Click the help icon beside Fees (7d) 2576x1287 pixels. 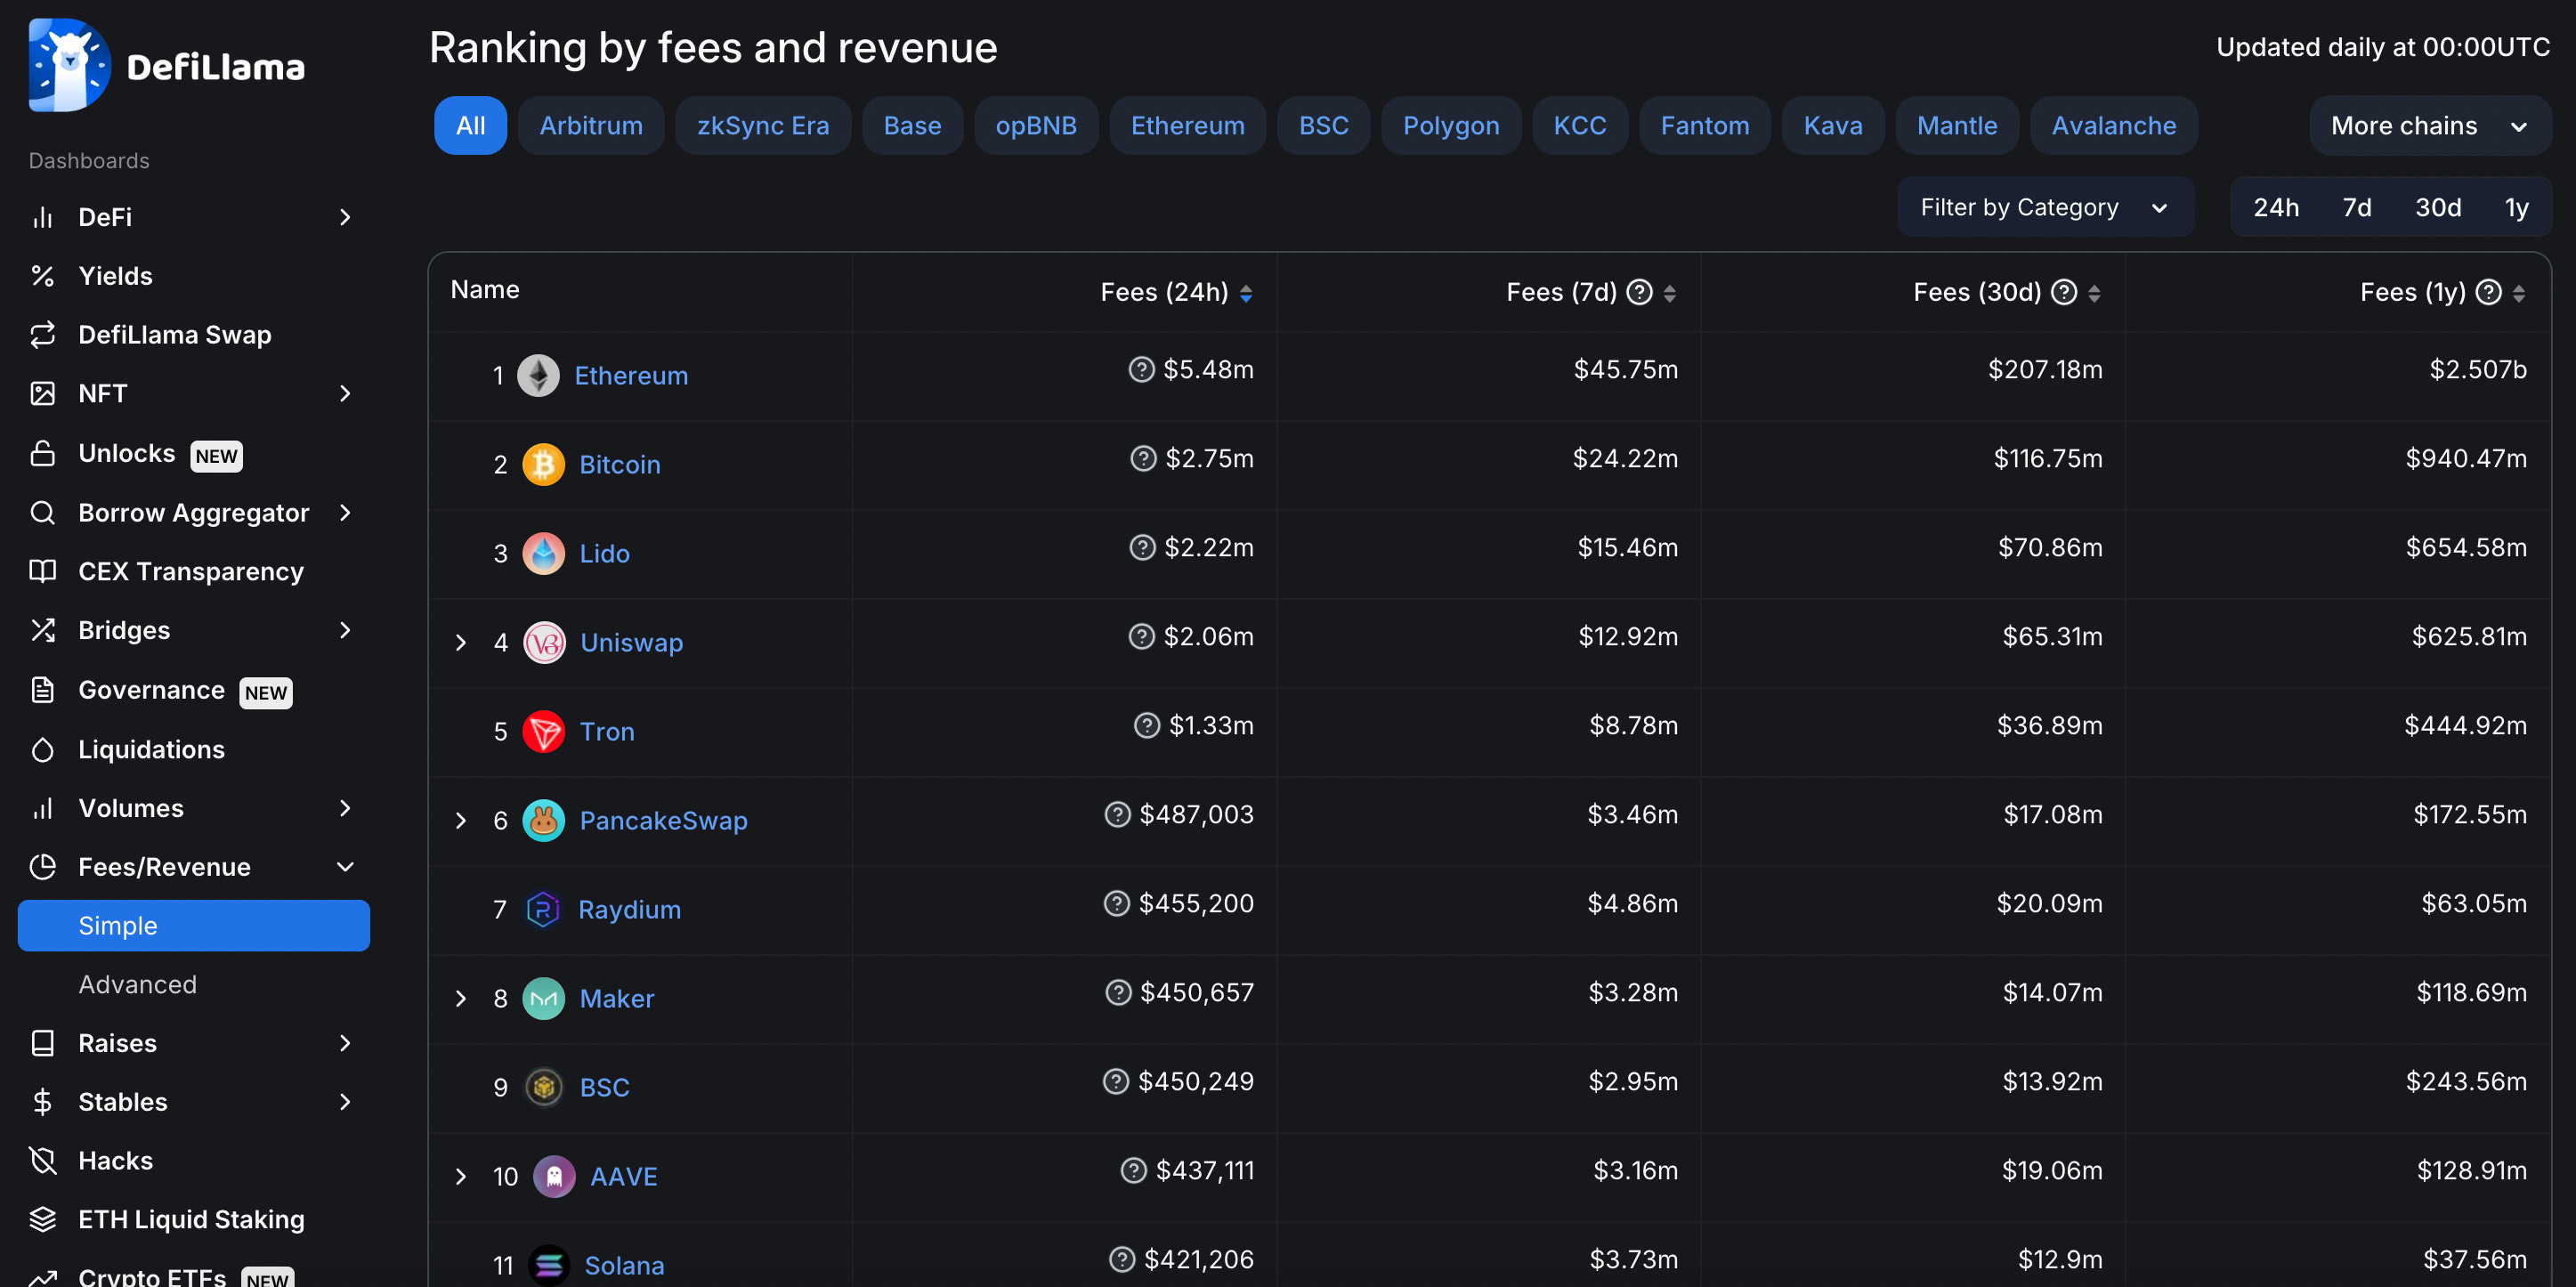pyautogui.click(x=1639, y=292)
